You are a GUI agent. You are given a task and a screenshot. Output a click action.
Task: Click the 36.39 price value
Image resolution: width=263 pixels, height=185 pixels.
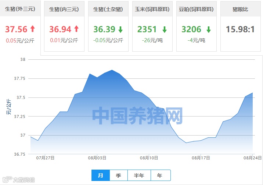[104, 29]
